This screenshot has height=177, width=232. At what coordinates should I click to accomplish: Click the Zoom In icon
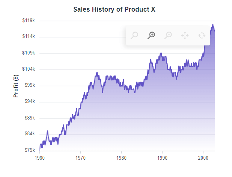[151, 35]
